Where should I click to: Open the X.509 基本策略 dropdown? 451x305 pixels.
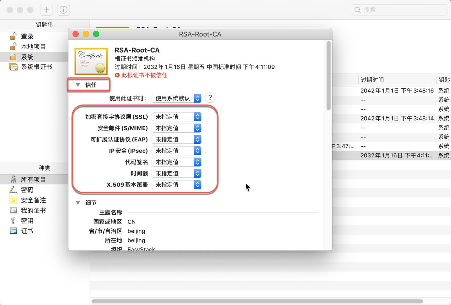point(176,185)
